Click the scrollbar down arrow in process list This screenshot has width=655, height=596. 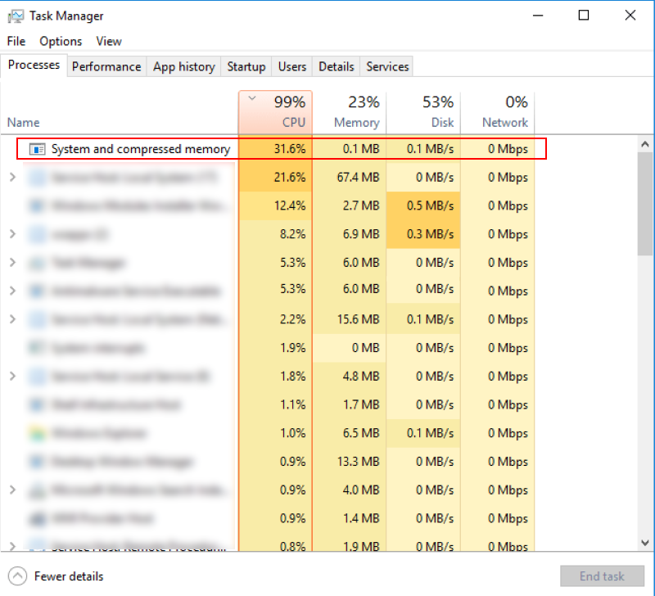645,541
